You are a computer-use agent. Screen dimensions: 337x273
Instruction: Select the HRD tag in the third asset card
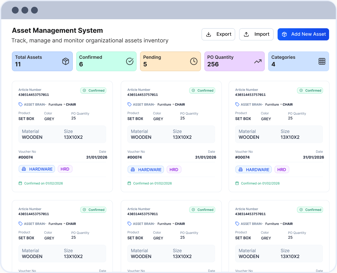point(282,170)
